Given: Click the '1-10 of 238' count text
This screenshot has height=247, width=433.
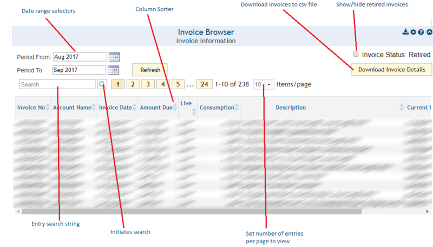Looking at the screenshot, I should (232, 84).
